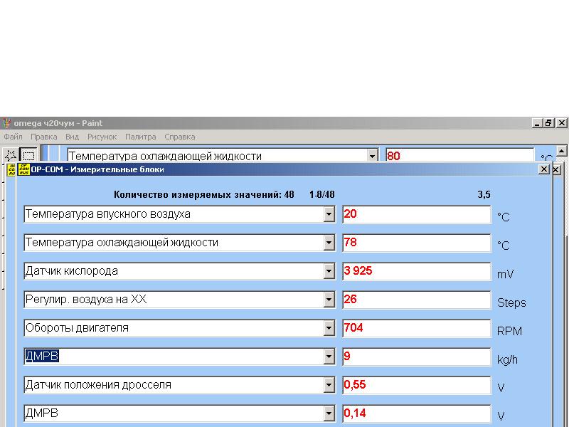Click the ДМРВ value 9 kg/h field

pyautogui.click(x=417, y=357)
